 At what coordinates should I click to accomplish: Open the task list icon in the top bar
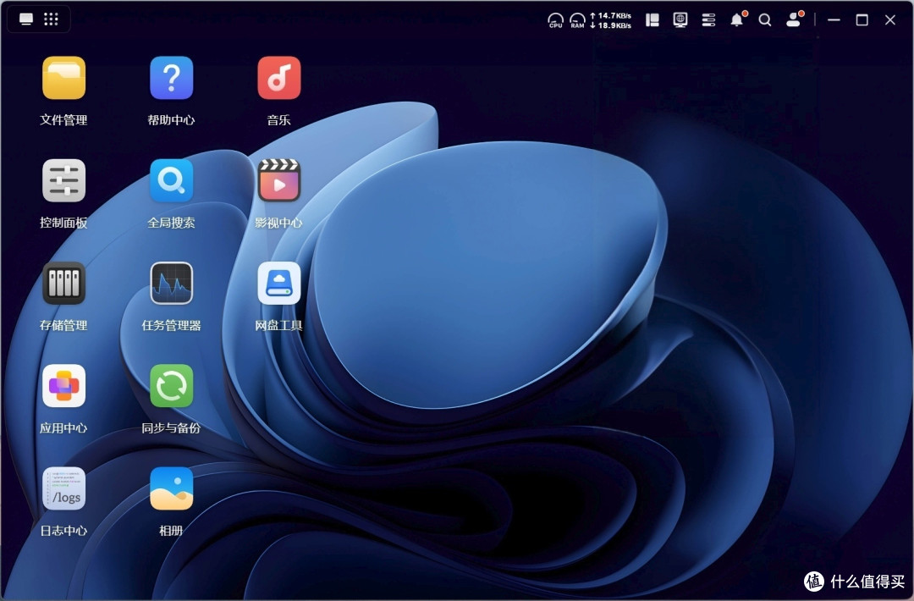(x=709, y=20)
